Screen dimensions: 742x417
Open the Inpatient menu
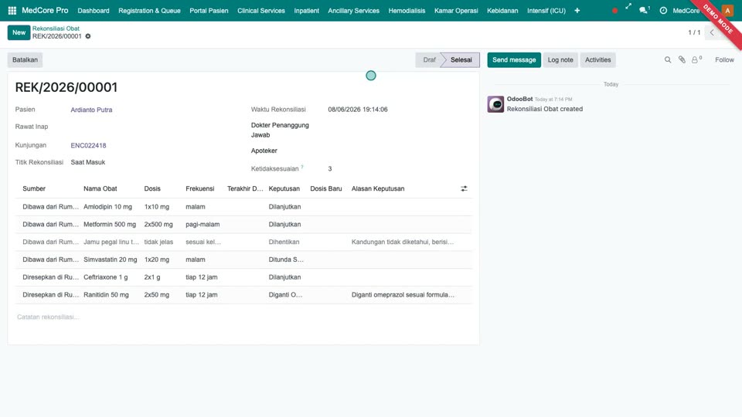pyautogui.click(x=306, y=10)
